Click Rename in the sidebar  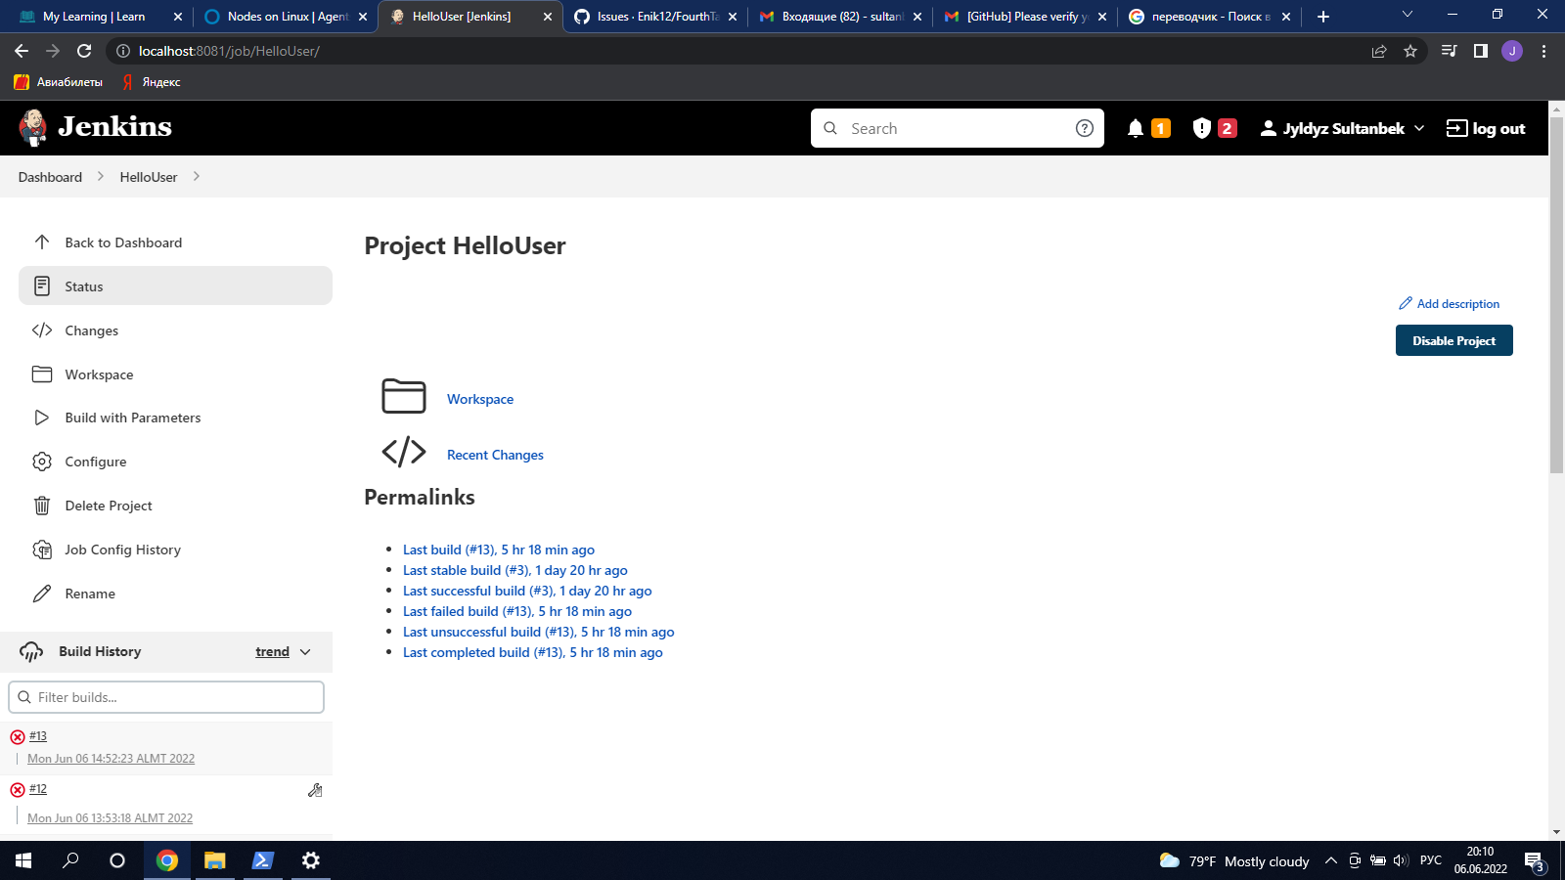coord(175,594)
